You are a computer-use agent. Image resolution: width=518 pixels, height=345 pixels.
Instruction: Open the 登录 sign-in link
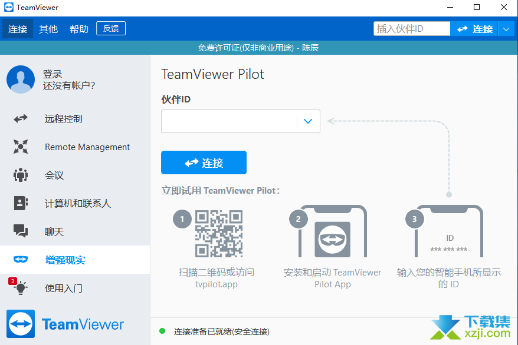[x=52, y=74]
